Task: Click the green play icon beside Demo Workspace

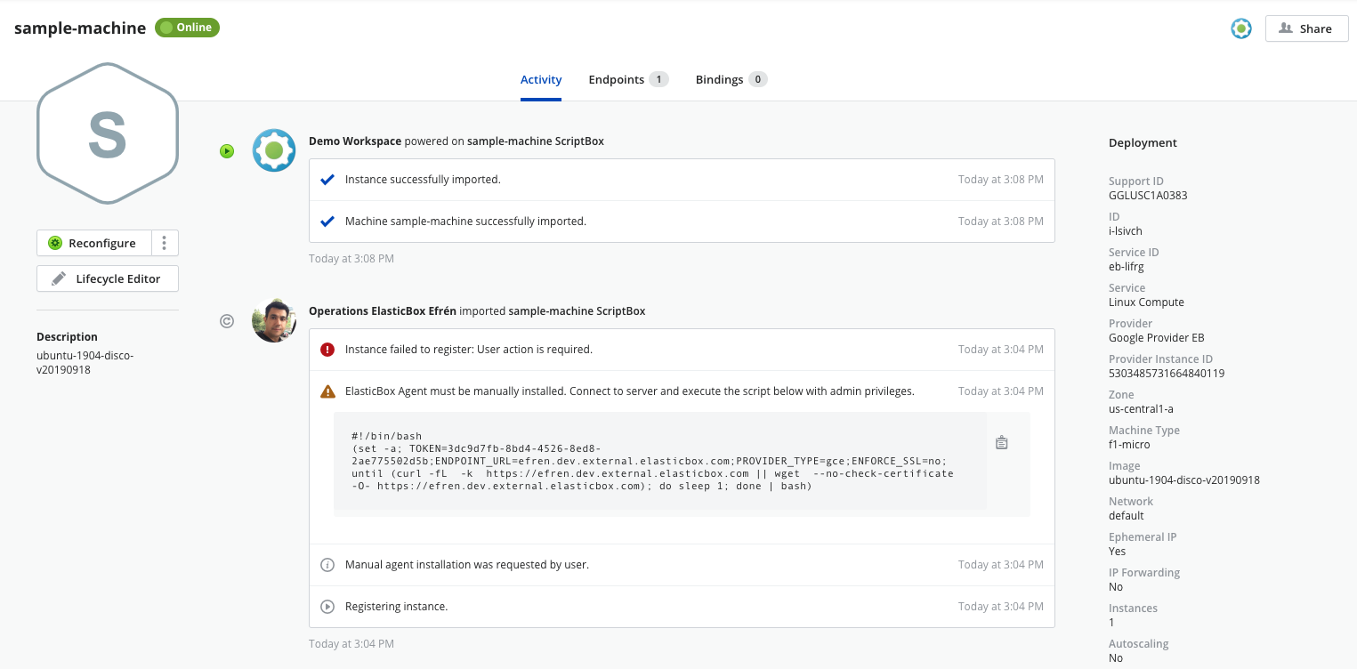Action: click(227, 151)
